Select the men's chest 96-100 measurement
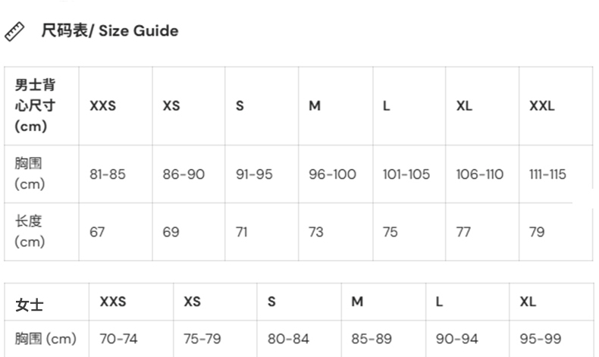This screenshot has height=357, width=599. (332, 174)
